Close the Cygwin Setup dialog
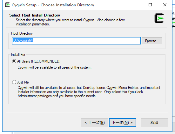The image size is (175, 134). 165,5
